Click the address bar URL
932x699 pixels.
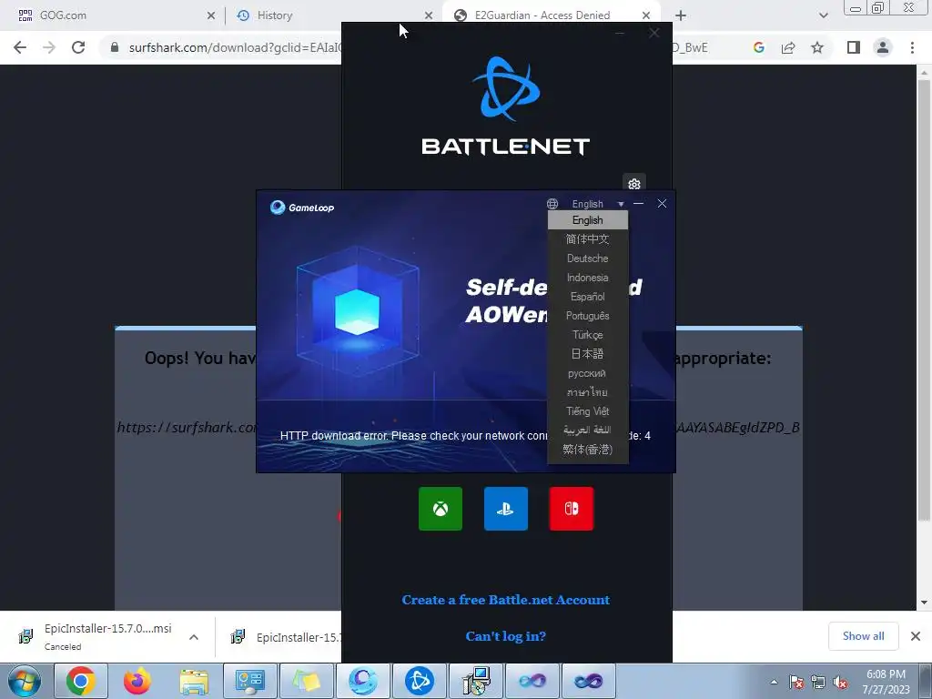pos(235,47)
